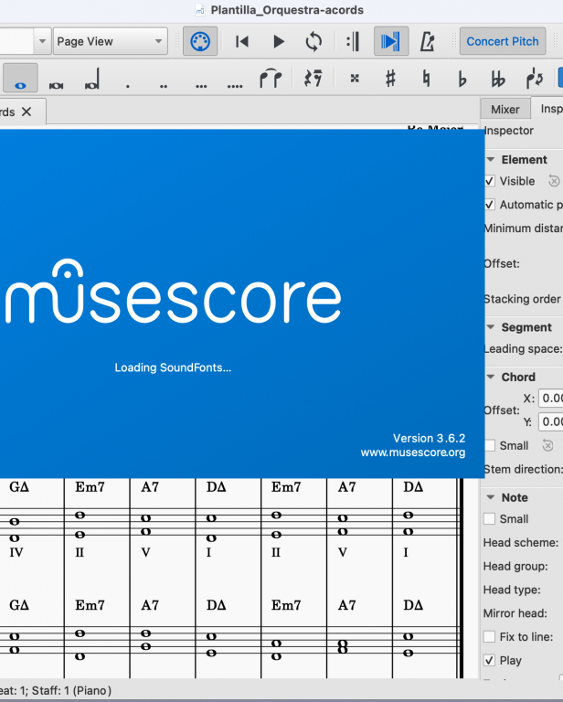563x702 pixels.
Task: Select the rest input icon
Action: [x=313, y=79]
